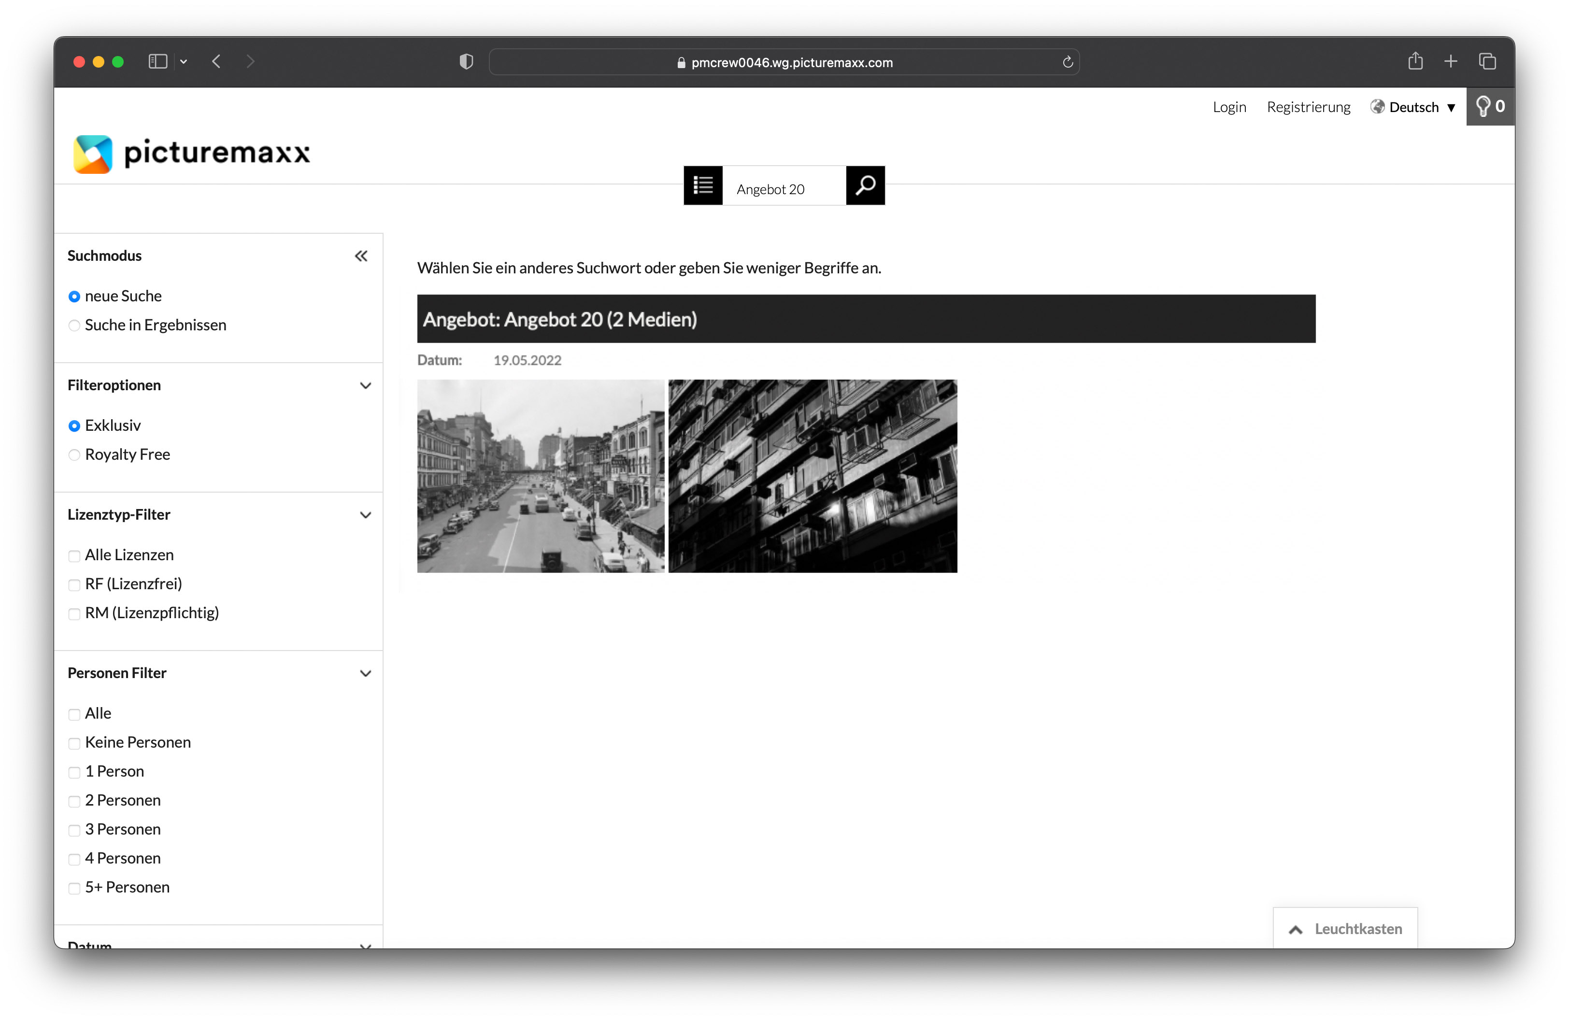Collapse the Filteroptionen section

365,385
